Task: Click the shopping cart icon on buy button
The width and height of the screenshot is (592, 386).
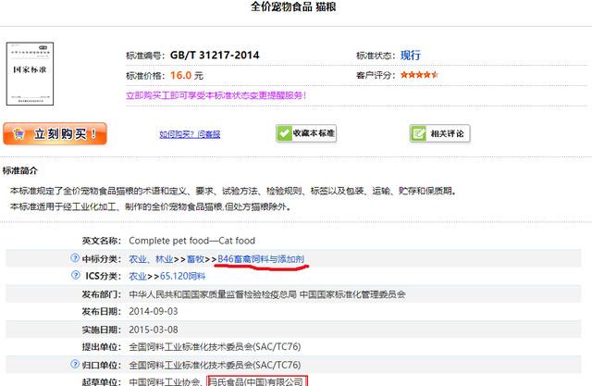Action: [18, 133]
